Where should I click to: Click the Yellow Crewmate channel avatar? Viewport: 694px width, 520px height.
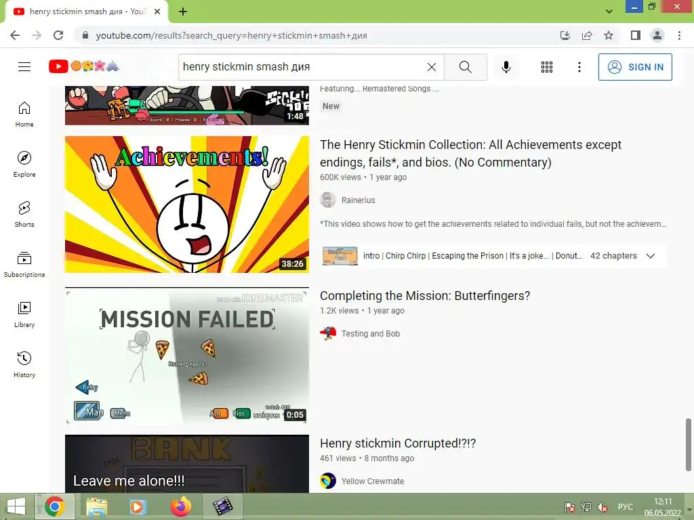point(328,481)
